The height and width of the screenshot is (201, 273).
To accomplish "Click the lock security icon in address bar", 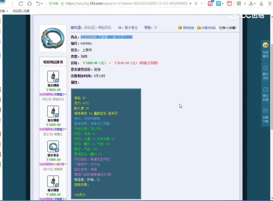I will pos(62,3).
